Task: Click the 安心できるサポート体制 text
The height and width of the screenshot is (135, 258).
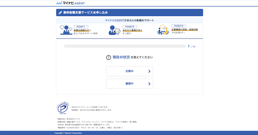Action: pyautogui.click(x=85, y=33)
